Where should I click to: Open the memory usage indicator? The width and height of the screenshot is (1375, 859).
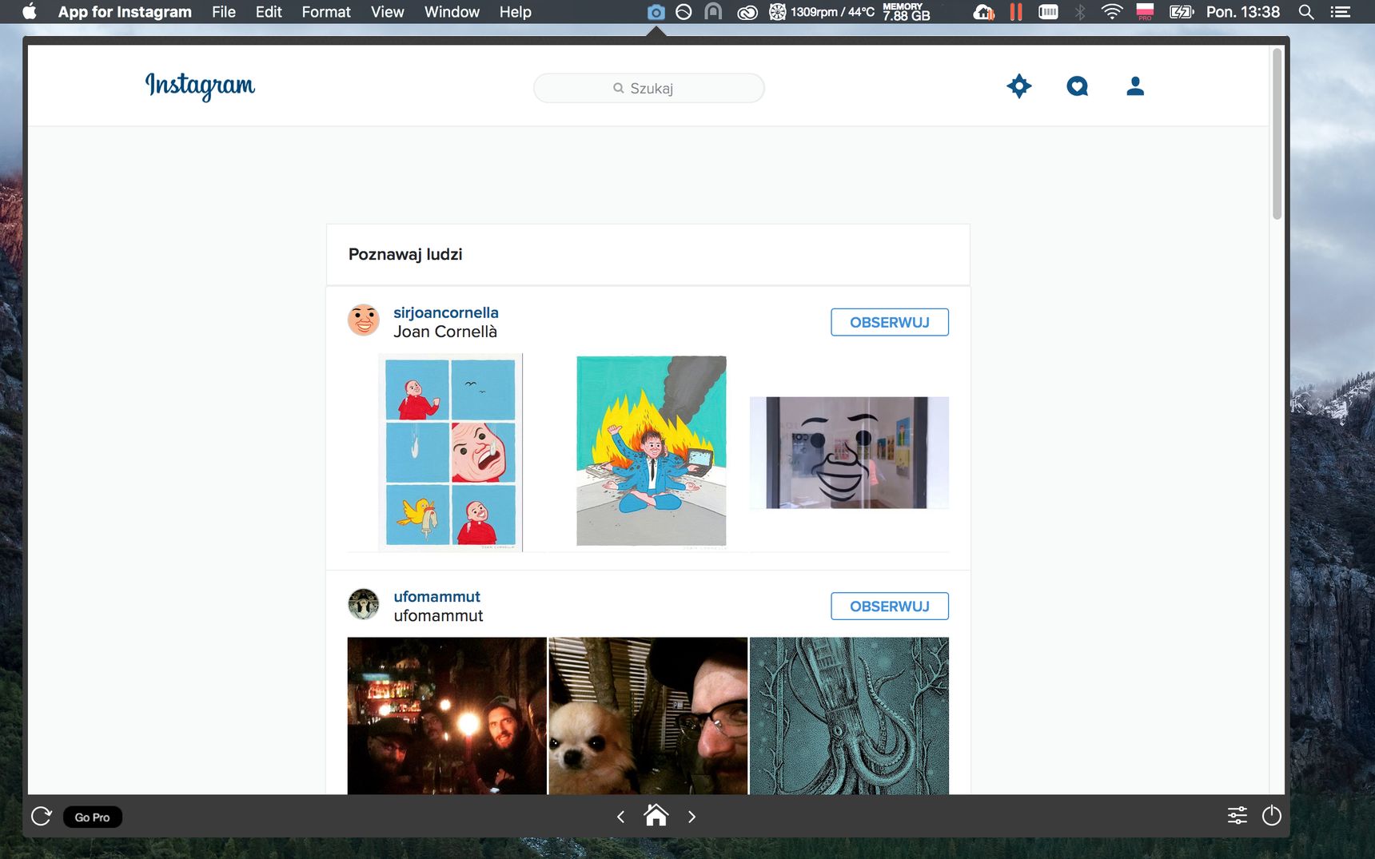(x=906, y=12)
